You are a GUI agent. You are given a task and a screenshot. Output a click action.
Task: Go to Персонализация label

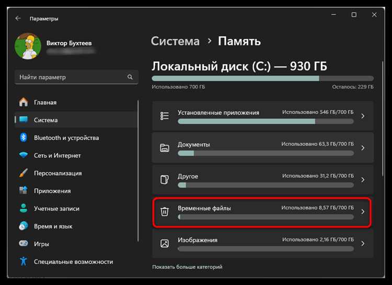pyautogui.click(x=57, y=173)
